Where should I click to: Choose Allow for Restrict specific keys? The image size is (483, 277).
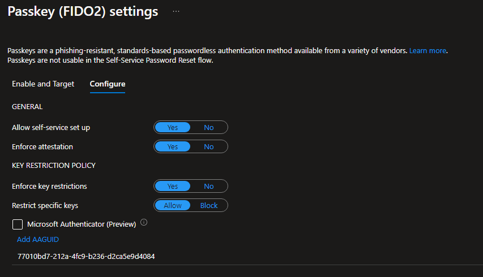(x=173, y=206)
